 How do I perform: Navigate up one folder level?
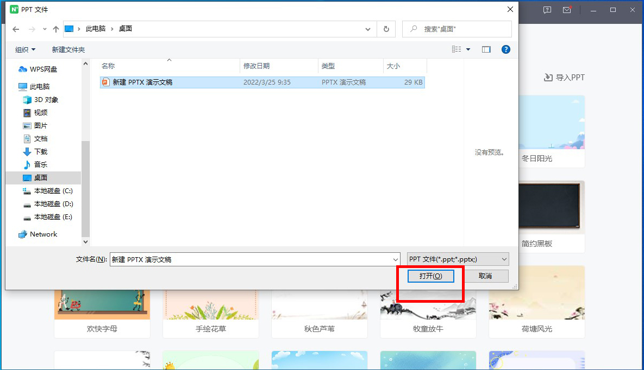(55, 29)
